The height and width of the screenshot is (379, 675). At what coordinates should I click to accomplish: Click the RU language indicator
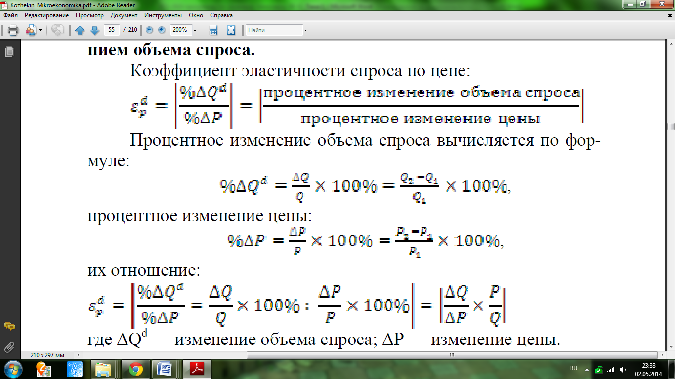[573, 368]
